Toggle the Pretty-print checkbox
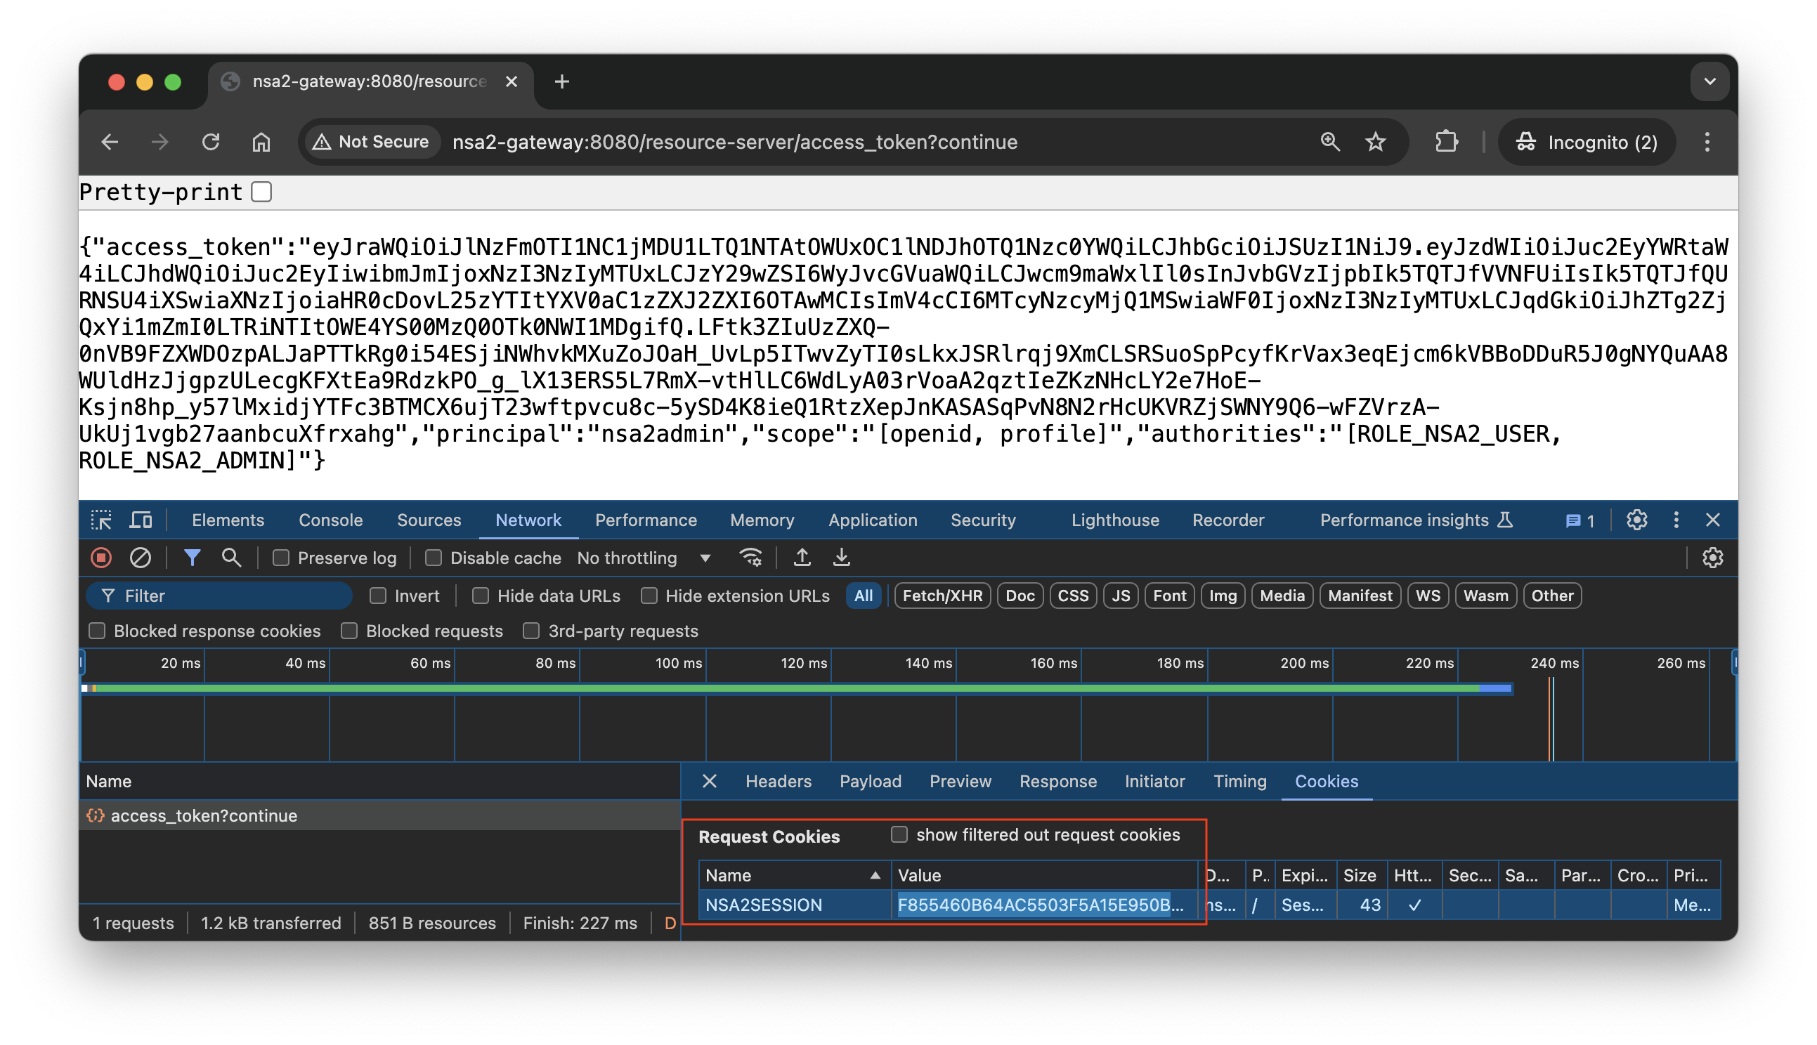 (x=261, y=192)
